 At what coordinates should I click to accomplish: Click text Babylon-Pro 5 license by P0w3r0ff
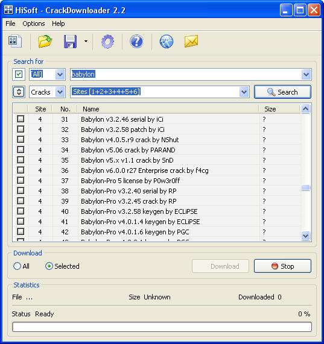(x=130, y=181)
